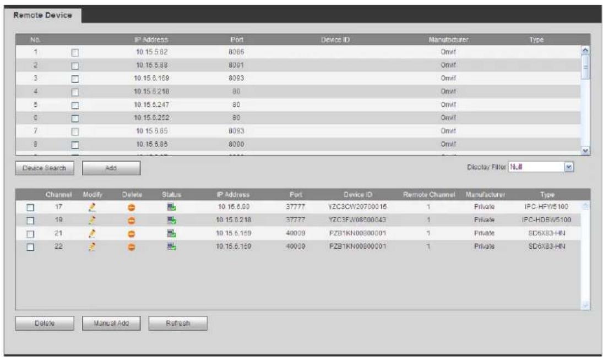
Task: Click the Remote Channel column header
Action: [x=429, y=194]
